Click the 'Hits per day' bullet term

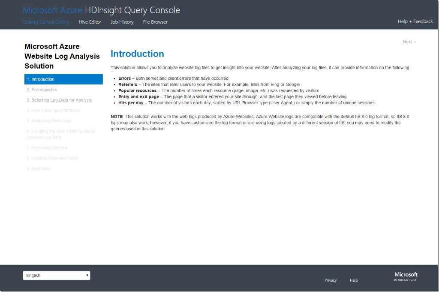coord(131,103)
